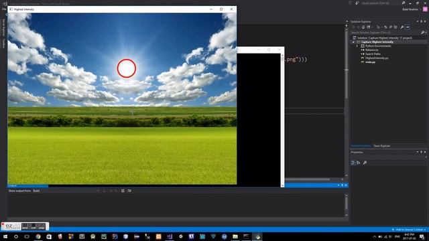Show hidden system tray icons chevron
This screenshot has width=429, height=241.
click(x=374, y=236)
